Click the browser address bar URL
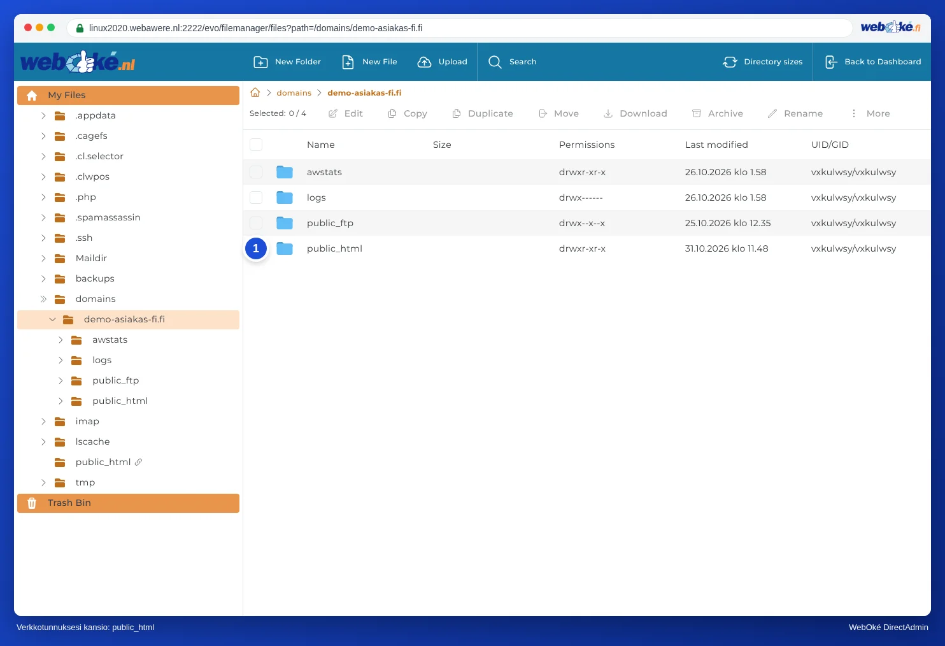The width and height of the screenshot is (945, 646). coord(255,28)
